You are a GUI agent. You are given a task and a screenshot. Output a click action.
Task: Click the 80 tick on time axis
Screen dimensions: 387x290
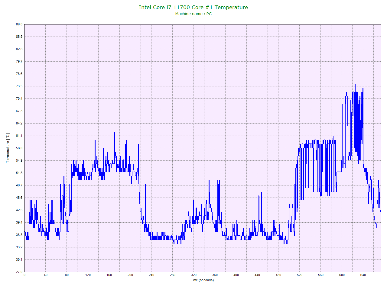(67, 275)
